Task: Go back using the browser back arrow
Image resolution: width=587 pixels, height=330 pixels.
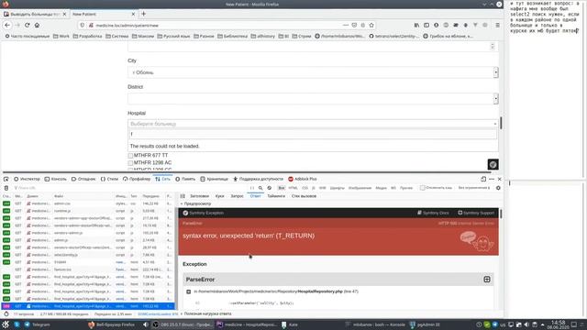Action: 7,25
